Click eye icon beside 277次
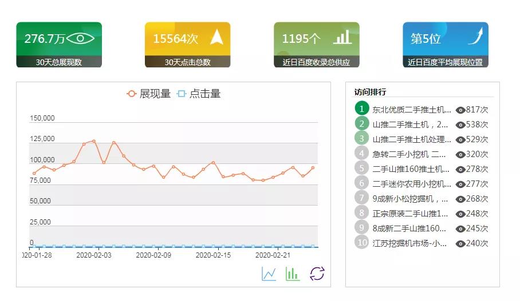520x301 pixels. coord(460,184)
